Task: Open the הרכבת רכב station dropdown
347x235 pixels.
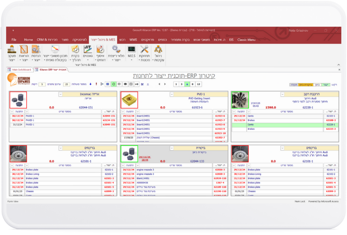Action: coord(282,95)
